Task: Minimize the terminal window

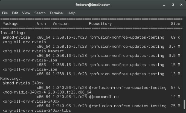Action: pyautogui.click(x=164, y=4)
